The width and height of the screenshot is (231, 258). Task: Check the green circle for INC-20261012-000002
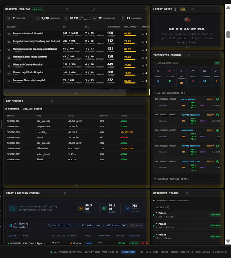pos(218,115)
